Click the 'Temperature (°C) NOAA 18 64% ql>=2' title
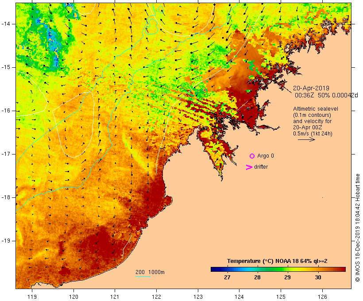Image resolution: width=363 pixels, height=301 pixels. pos(277,261)
